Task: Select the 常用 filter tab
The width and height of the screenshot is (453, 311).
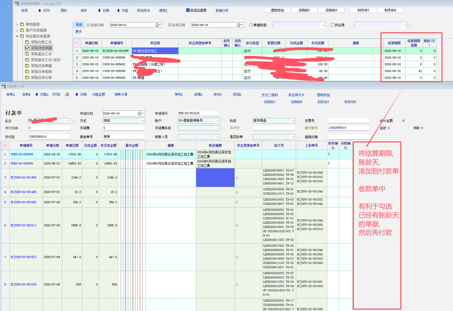Action: pos(79,25)
